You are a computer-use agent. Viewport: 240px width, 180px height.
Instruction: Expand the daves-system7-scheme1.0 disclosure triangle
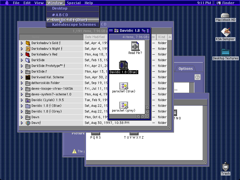pos(22,94)
